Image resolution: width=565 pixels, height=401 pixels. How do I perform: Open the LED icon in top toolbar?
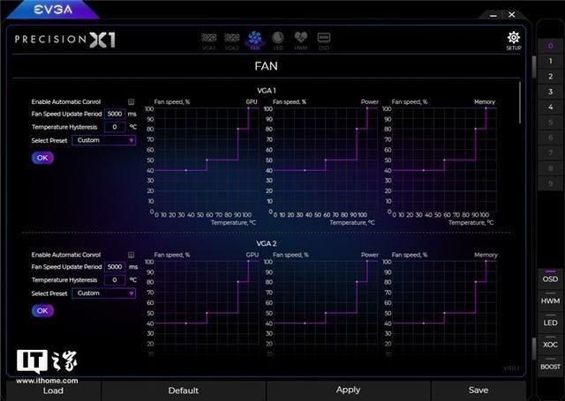(x=278, y=39)
